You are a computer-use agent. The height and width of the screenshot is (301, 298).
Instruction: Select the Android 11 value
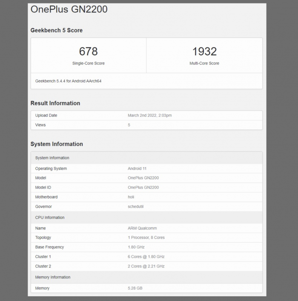(137, 169)
